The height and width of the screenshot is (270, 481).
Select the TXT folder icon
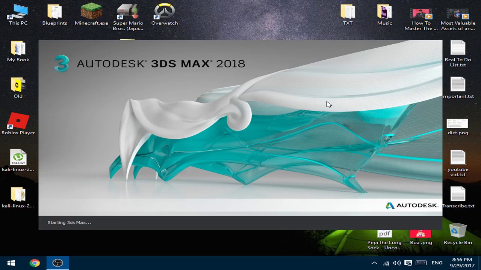pos(348,15)
